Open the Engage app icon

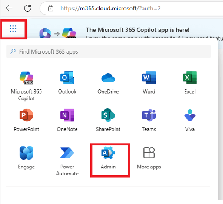pos(26,153)
